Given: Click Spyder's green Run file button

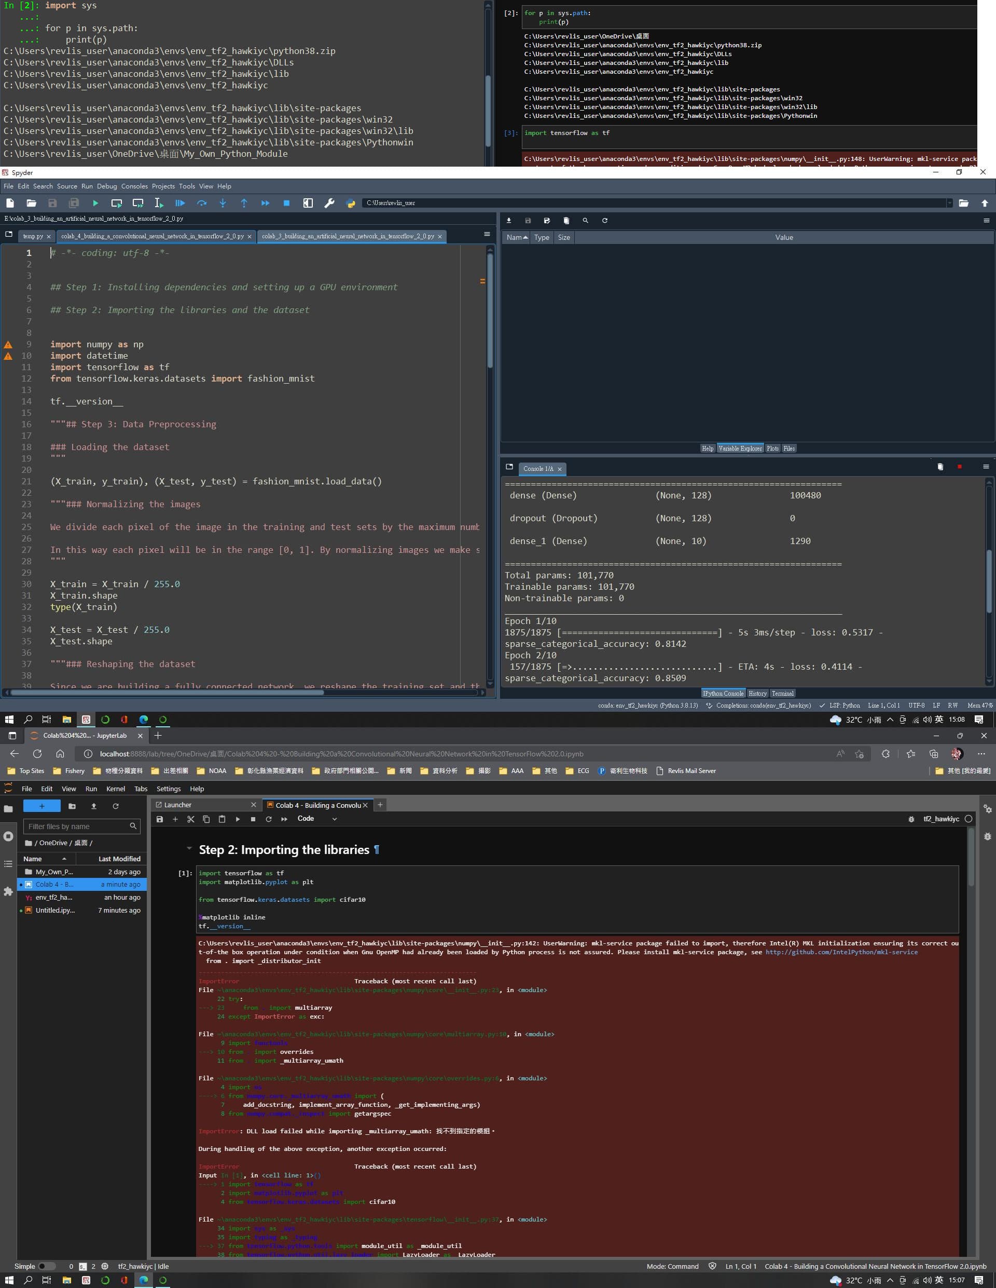Looking at the screenshot, I should (x=95, y=203).
